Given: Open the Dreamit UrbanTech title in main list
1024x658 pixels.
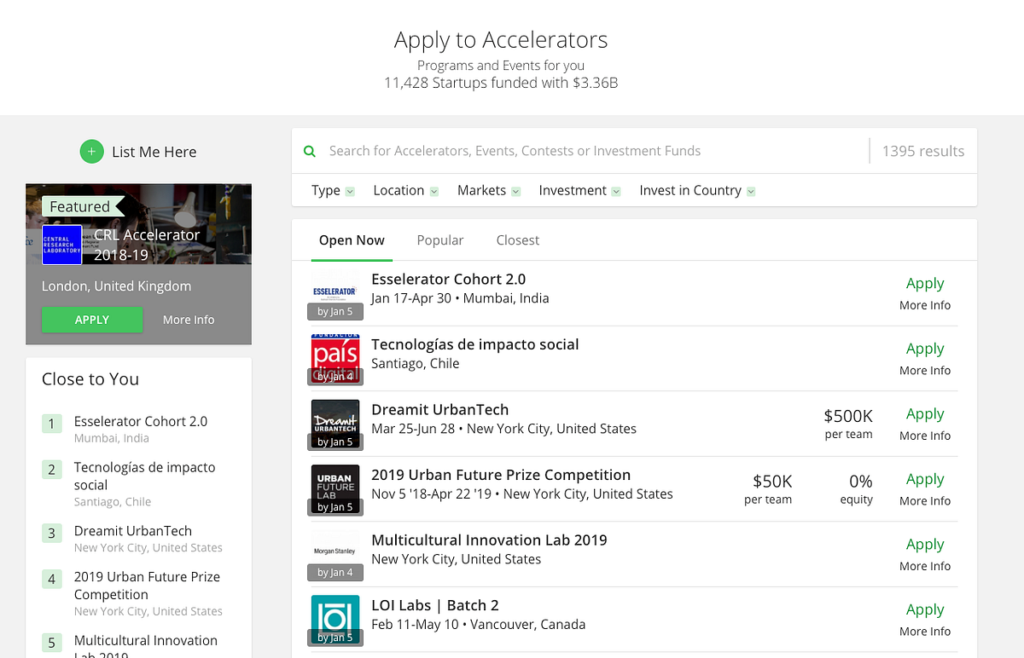Looking at the screenshot, I should 439,409.
